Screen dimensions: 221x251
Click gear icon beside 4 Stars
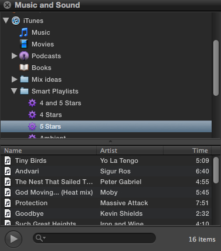(x=32, y=115)
